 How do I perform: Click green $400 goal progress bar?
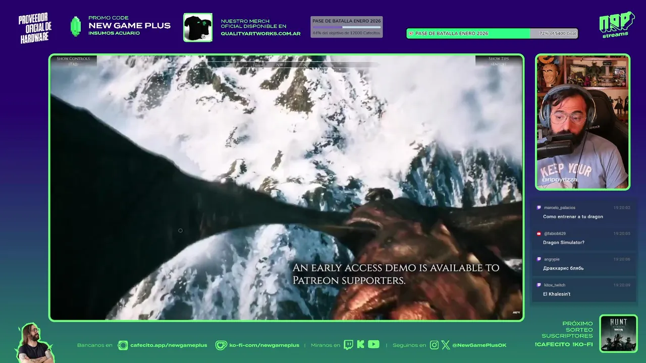pos(492,34)
